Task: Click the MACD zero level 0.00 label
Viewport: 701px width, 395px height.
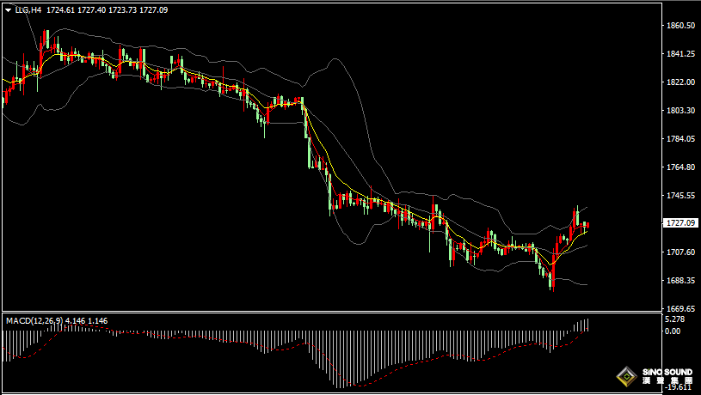Action: 673,331
